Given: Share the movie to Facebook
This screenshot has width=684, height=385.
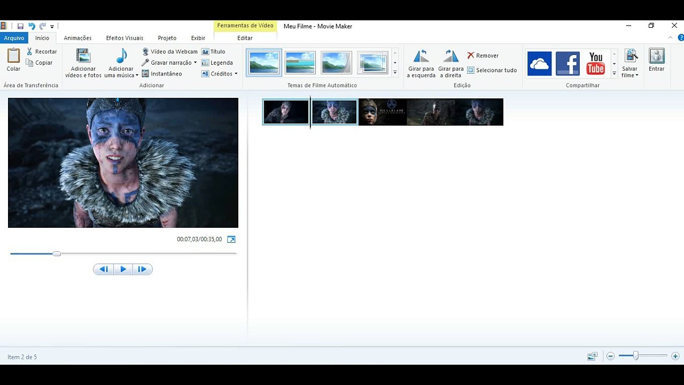Looking at the screenshot, I should point(568,64).
